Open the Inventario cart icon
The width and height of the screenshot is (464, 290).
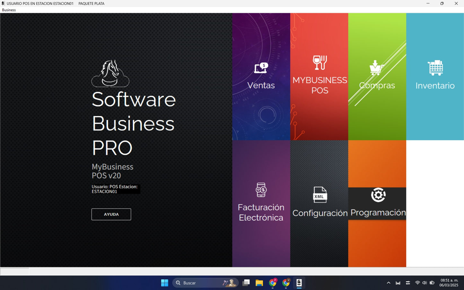coord(435,68)
